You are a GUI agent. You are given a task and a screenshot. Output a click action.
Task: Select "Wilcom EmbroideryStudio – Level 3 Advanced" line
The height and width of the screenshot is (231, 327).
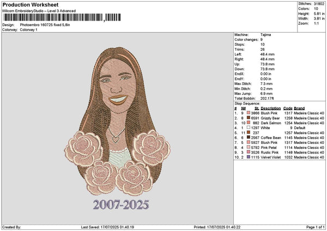pyautogui.click(x=39, y=11)
